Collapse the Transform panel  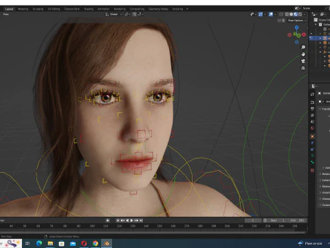pyautogui.click(x=325, y=109)
